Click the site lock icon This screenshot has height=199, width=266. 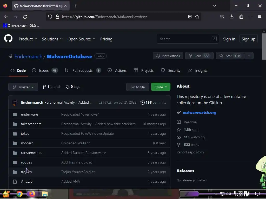pyautogui.click(x=57, y=17)
